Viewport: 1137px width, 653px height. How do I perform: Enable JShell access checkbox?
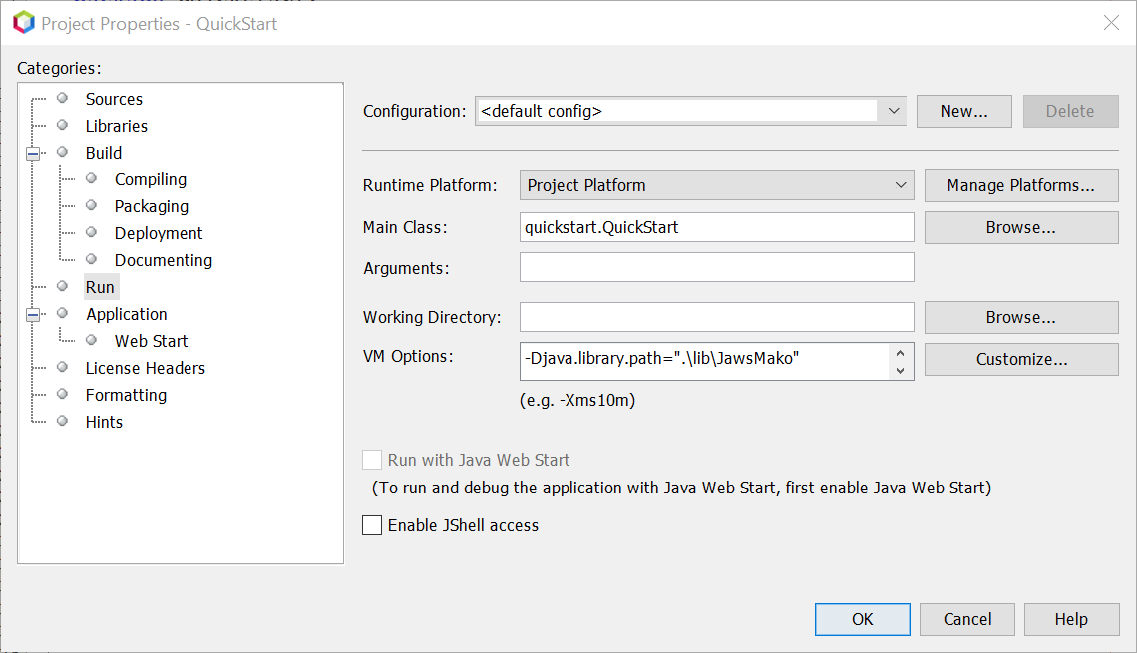[x=372, y=525]
